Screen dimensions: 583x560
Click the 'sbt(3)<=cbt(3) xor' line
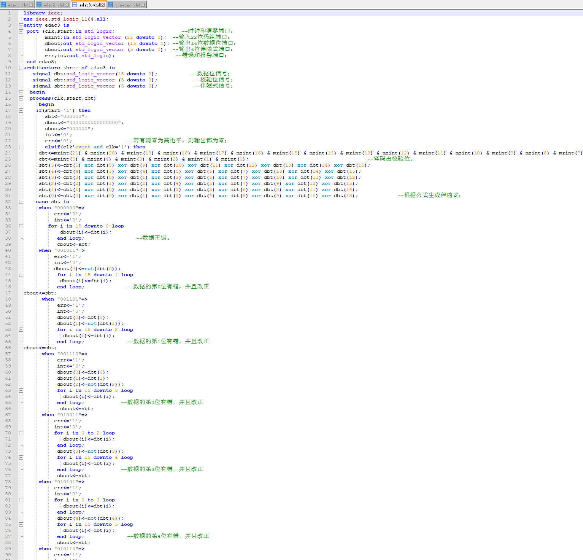tap(200, 177)
